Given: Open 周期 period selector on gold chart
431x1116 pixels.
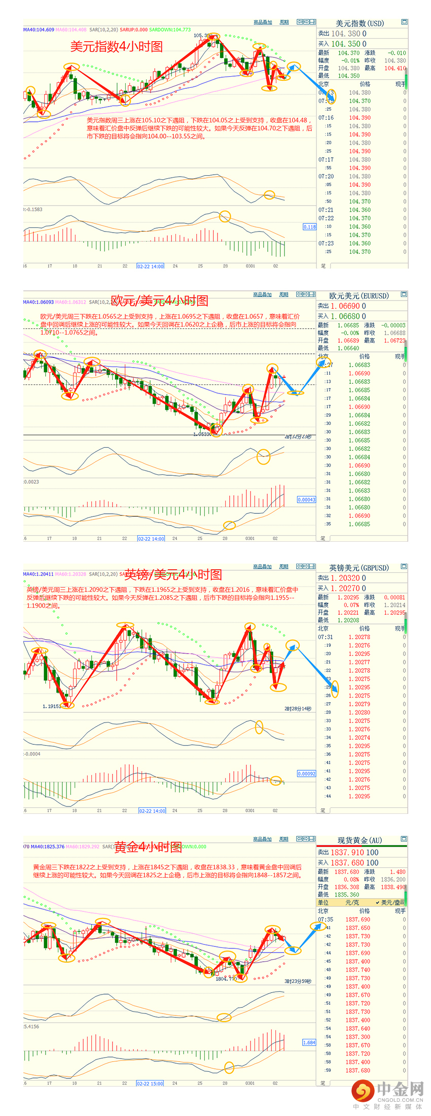Looking at the screenshot, I should (x=284, y=839).
